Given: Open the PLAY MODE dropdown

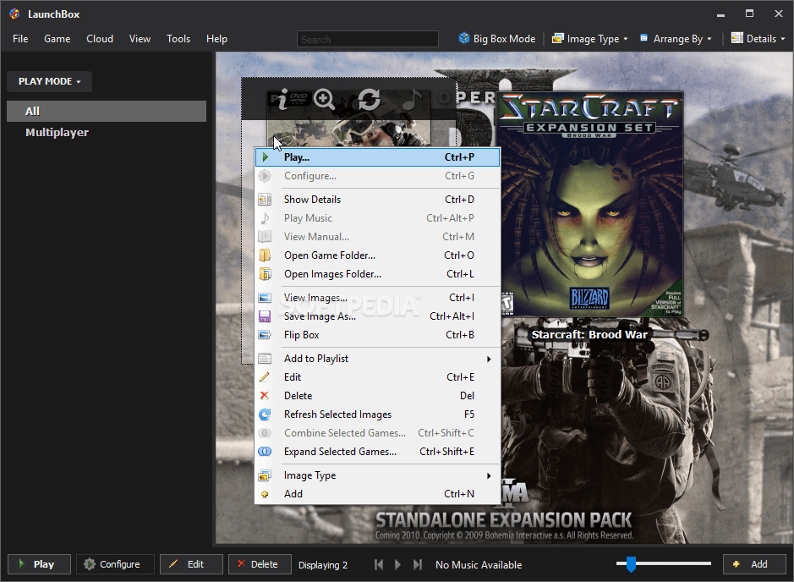Looking at the screenshot, I should [49, 81].
